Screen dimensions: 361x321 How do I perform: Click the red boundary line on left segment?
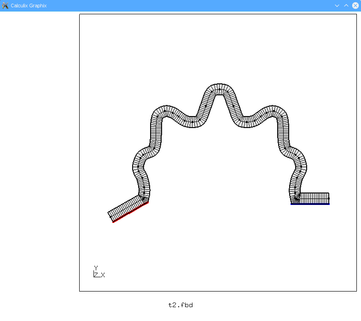130,213
